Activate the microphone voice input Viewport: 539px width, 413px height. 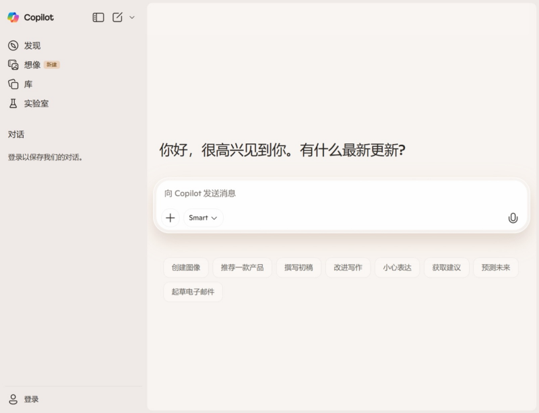click(x=513, y=218)
